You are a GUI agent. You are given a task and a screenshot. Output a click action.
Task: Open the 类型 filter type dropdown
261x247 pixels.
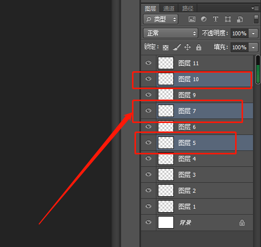coord(160,19)
